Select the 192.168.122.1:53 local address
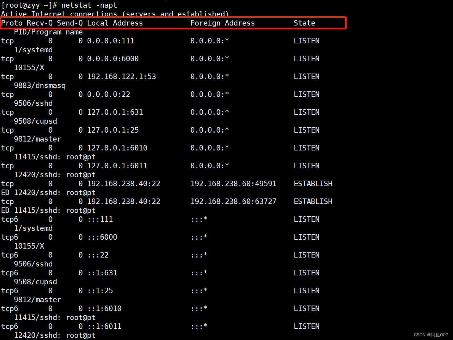The width and height of the screenshot is (453, 340). [122, 76]
